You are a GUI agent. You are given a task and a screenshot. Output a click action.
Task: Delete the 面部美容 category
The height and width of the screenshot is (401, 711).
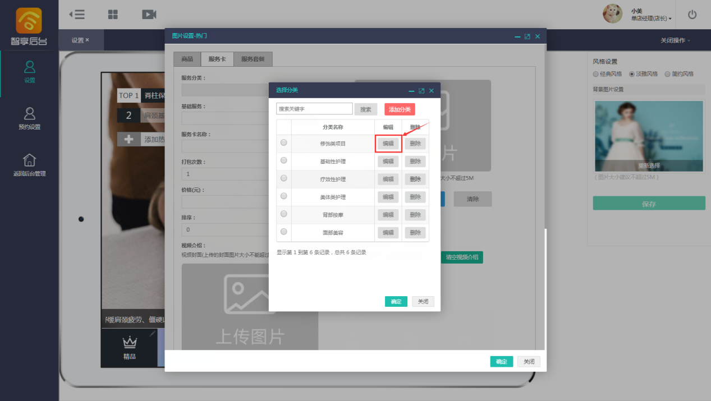415,233
